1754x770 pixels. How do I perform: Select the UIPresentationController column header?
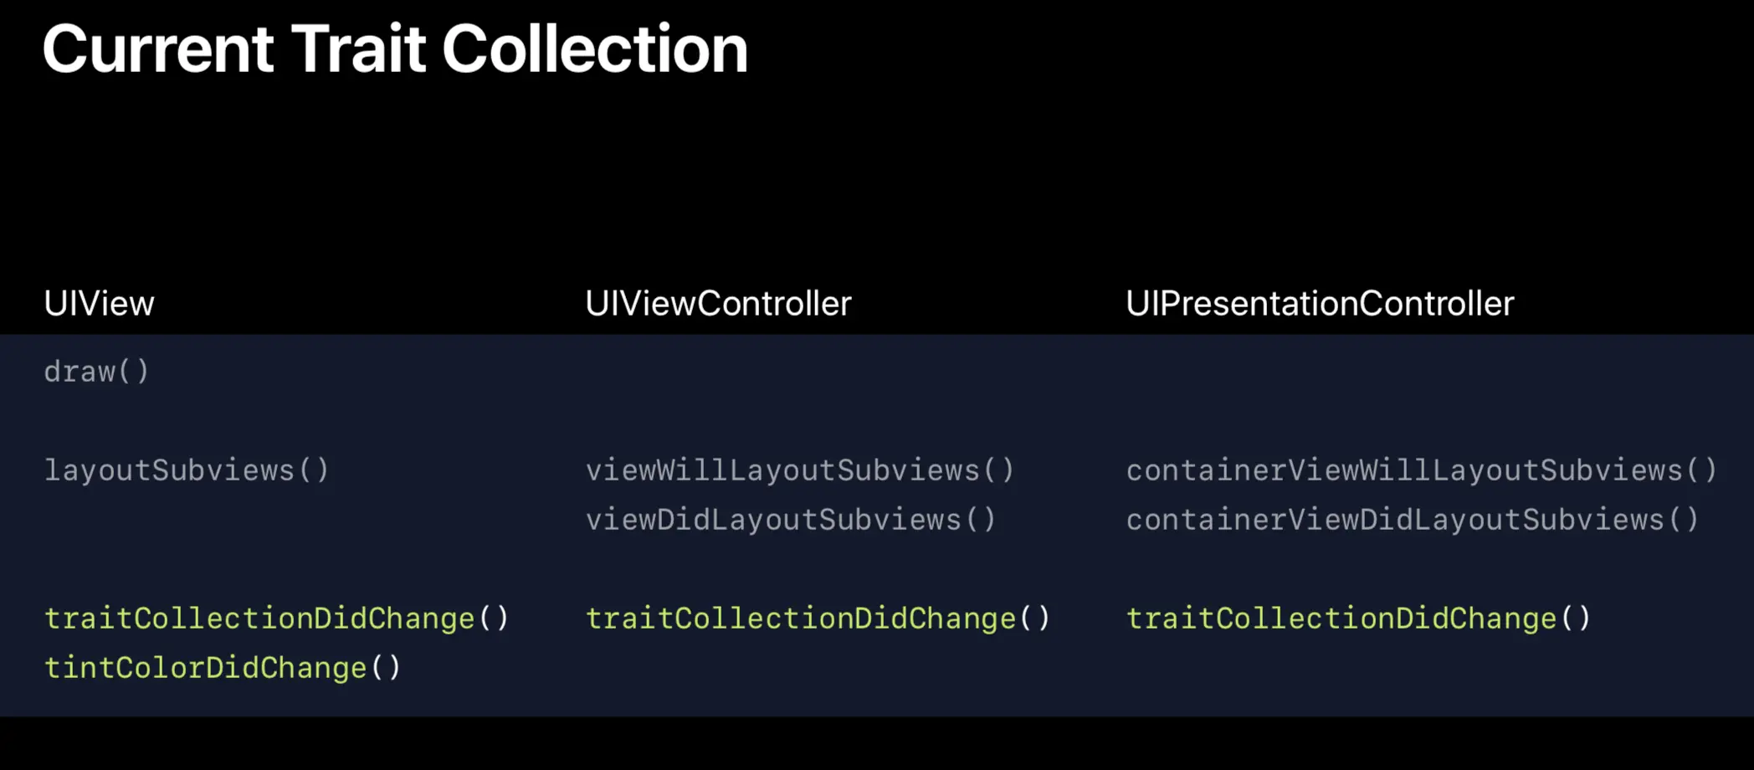pos(1320,304)
